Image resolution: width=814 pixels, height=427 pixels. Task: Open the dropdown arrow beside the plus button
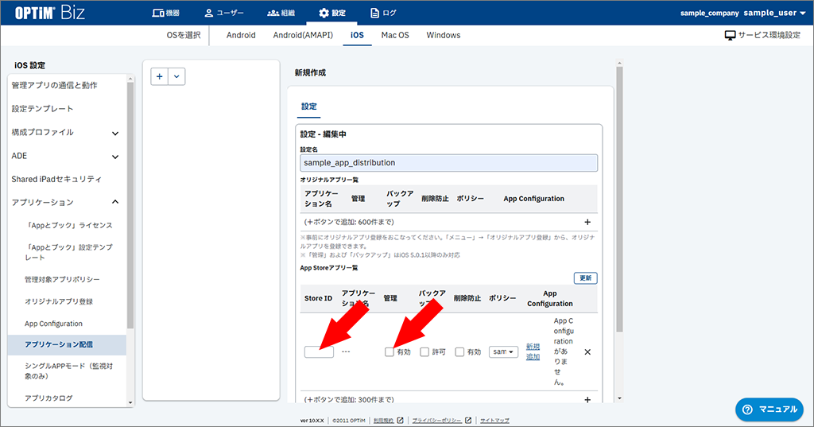pyautogui.click(x=176, y=76)
